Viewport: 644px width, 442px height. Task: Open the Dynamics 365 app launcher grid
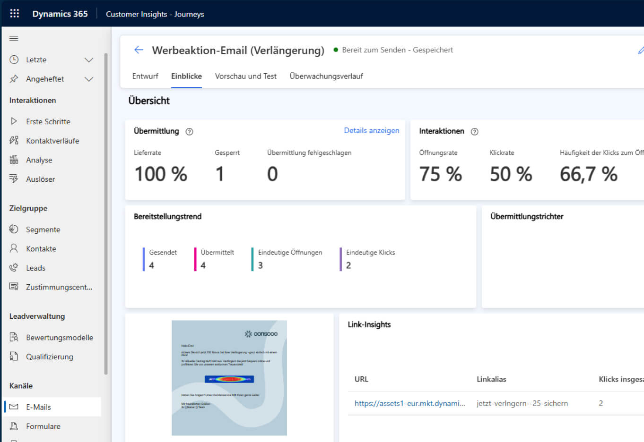click(15, 13)
